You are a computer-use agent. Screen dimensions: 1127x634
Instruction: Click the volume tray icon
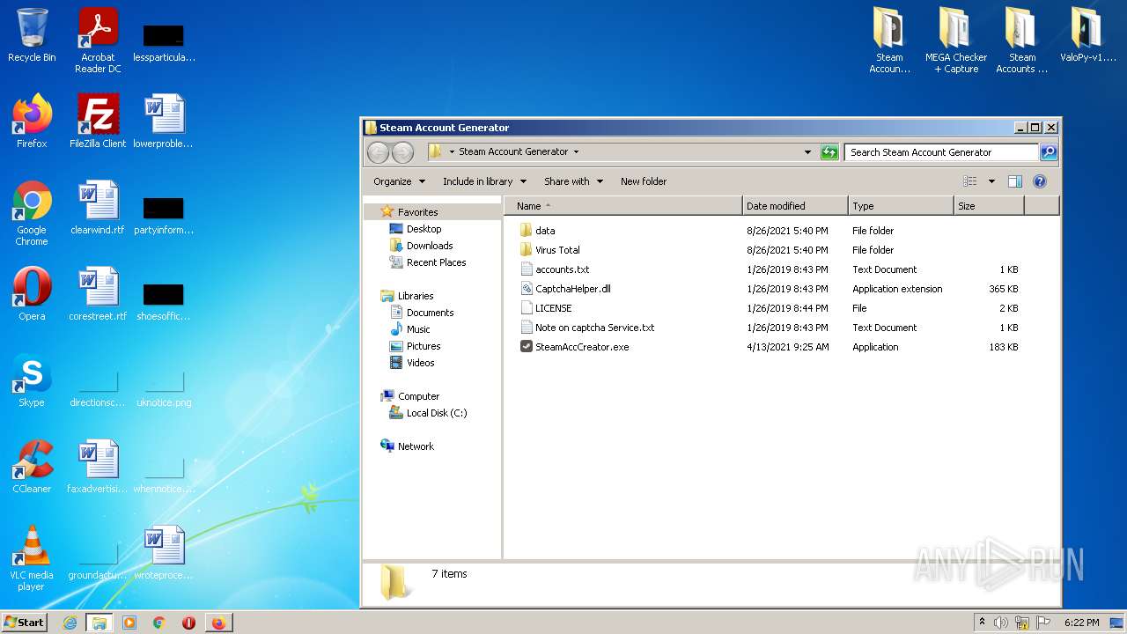tap(1001, 623)
